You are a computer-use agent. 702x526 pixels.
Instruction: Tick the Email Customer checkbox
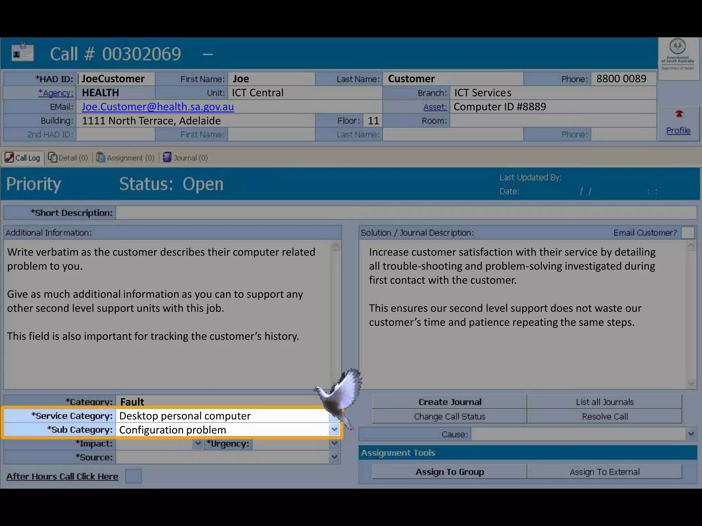click(x=688, y=233)
